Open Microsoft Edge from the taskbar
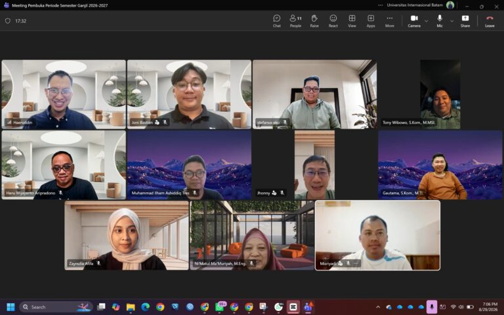 [145, 307]
